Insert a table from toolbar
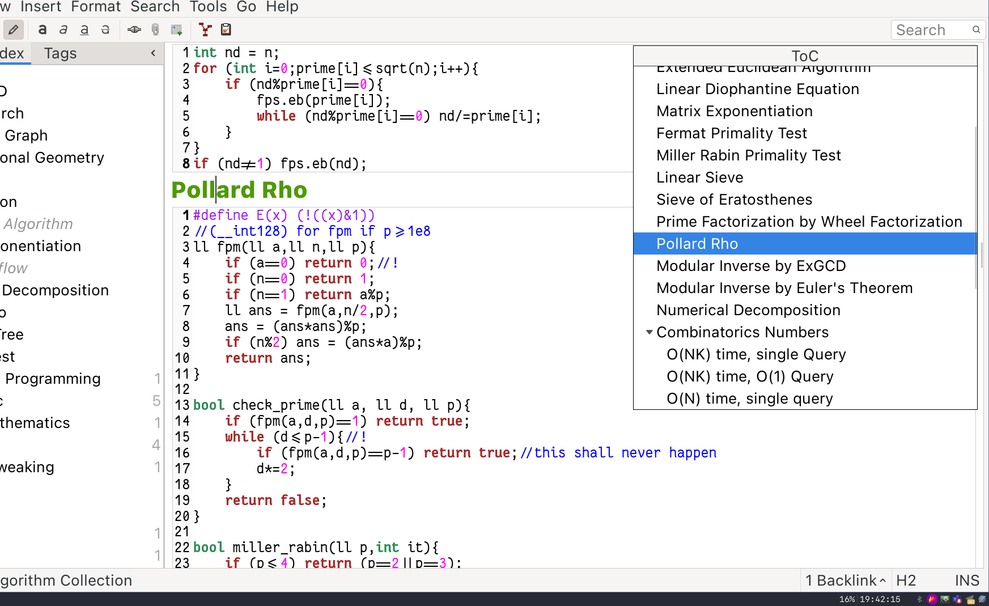Screen dimensions: 989x606 (x=176, y=29)
